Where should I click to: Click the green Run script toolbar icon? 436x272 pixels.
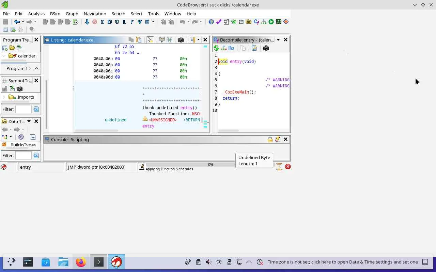pyautogui.click(x=271, y=22)
